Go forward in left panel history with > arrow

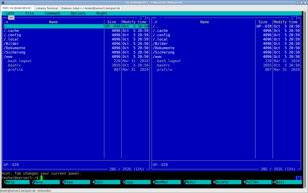click(x=147, y=18)
